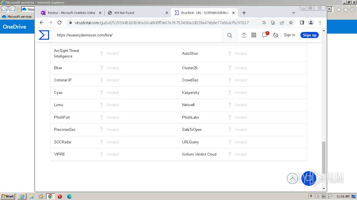Click the volume icon in system tray
The height and width of the screenshot is (200, 357).
point(317,196)
